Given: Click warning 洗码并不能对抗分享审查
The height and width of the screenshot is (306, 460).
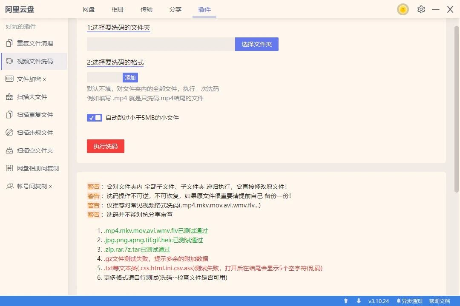Looking at the screenshot, I should tap(140, 215).
